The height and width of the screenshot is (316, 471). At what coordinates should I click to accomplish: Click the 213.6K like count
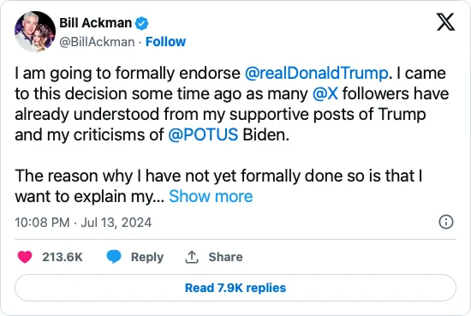[x=63, y=257]
